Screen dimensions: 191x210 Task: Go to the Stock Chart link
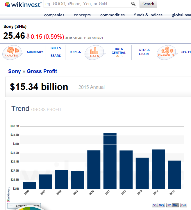click(x=144, y=52)
